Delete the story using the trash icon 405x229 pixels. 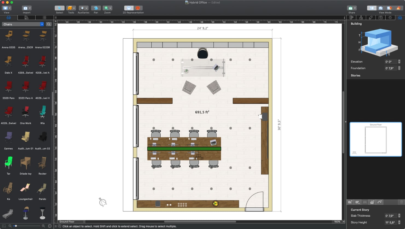pos(402,202)
